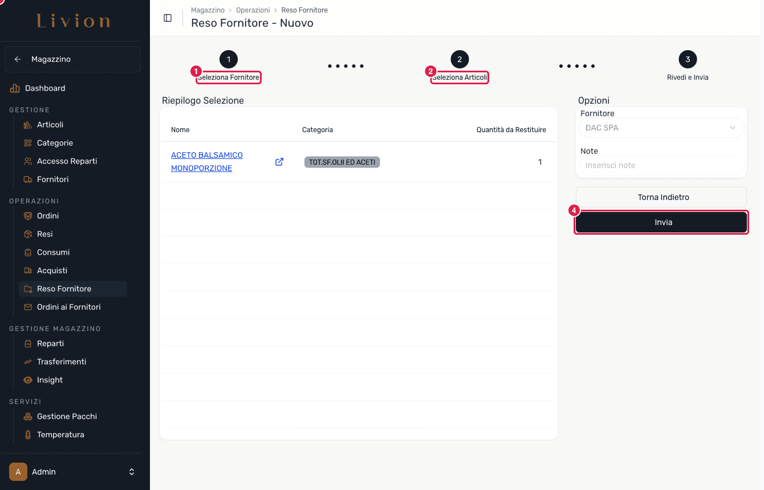The height and width of the screenshot is (490, 764).
Task: Click the Nome column header
Action: pos(180,130)
